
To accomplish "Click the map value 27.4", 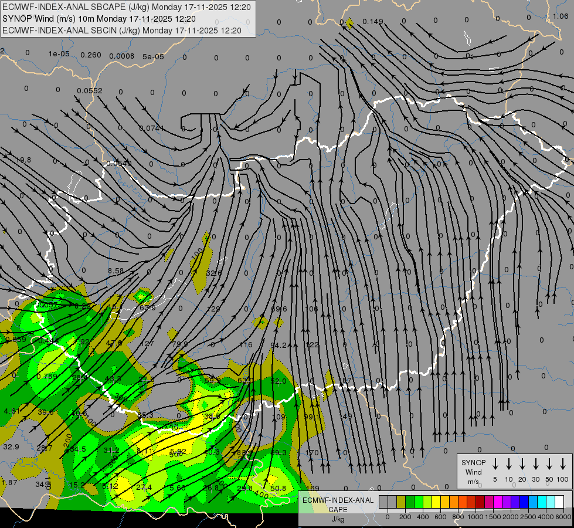I will click(x=144, y=488).
